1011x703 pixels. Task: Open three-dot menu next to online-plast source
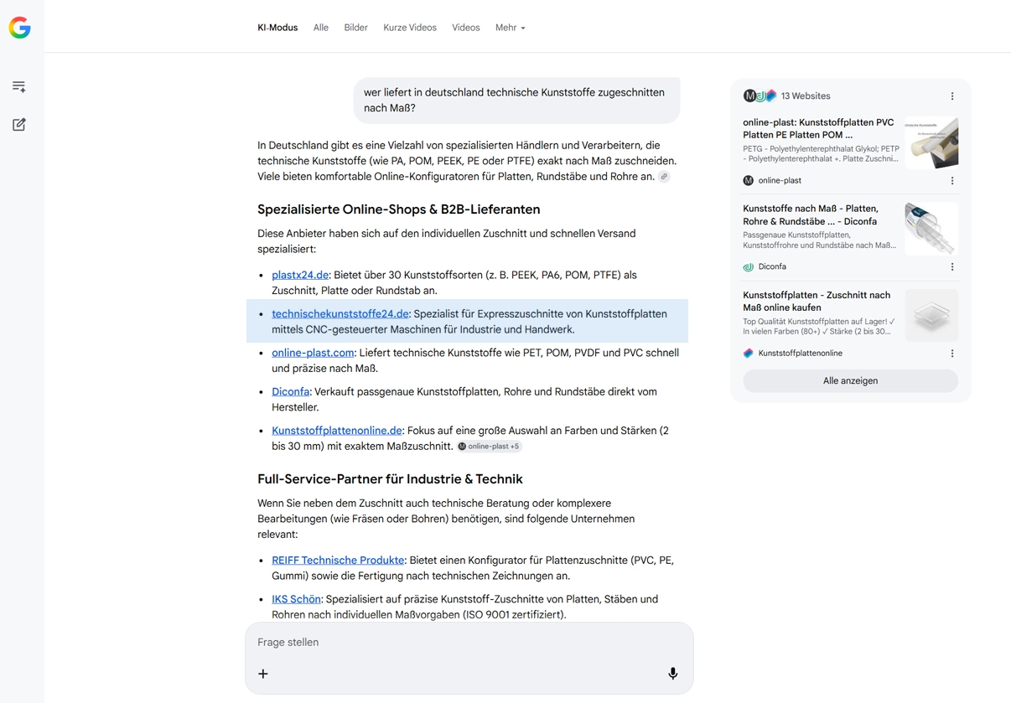(951, 181)
